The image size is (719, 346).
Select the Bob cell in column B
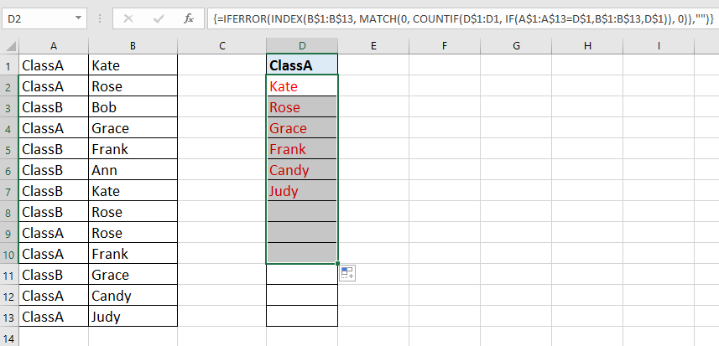[133, 107]
